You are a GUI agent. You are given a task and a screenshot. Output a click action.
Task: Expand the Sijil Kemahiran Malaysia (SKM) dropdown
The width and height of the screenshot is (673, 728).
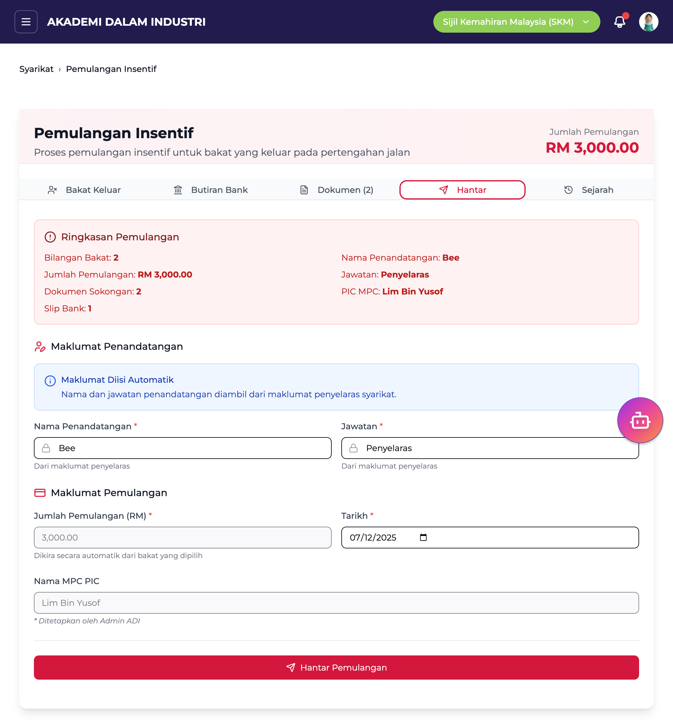click(516, 22)
